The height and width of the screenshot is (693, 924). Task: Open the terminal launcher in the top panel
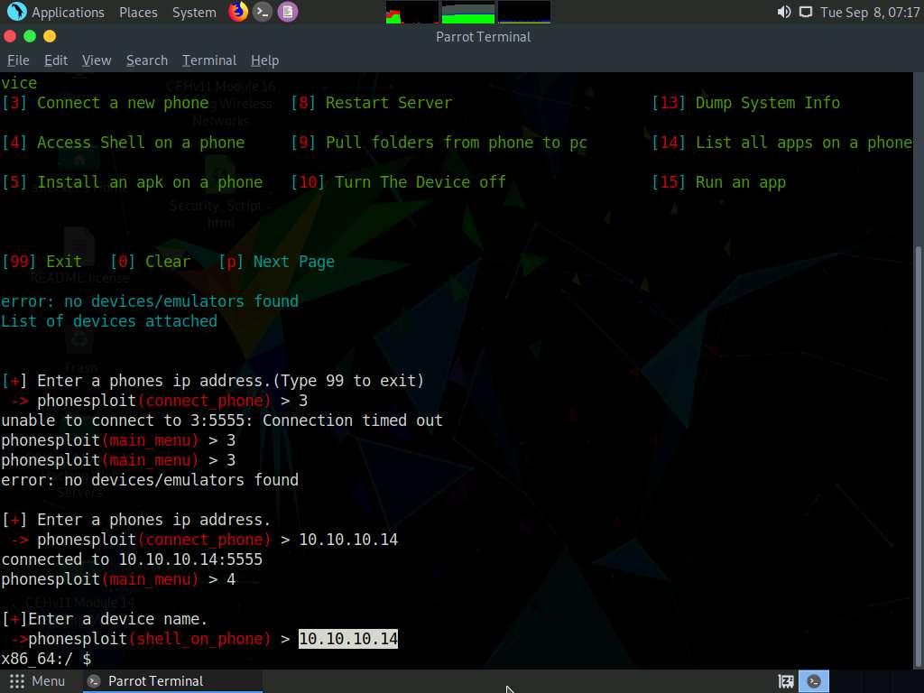262,12
